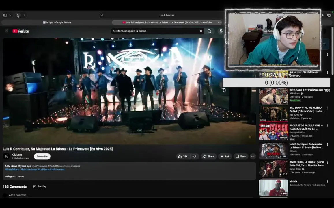Image resolution: width=334 pixels, height=208 pixels.
Task: Click the video title La Primavera [En Vivo 2023]
Action: tap(58, 149)
